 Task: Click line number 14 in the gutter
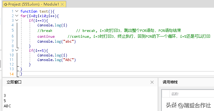click(x=12, y=74)
